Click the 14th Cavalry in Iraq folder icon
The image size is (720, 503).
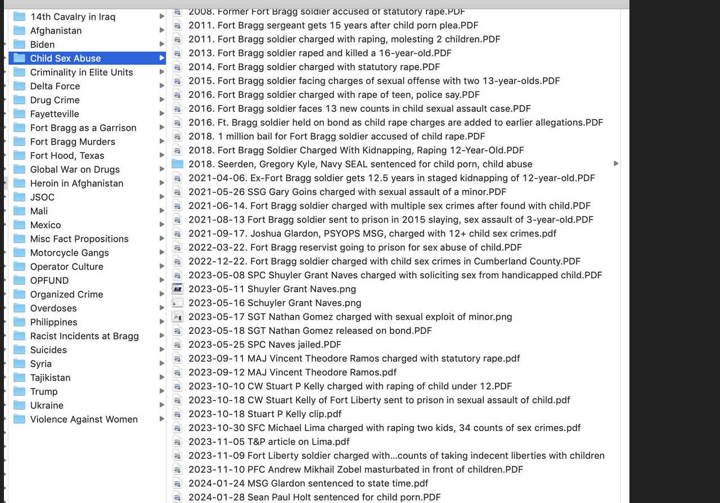[20, 17]
